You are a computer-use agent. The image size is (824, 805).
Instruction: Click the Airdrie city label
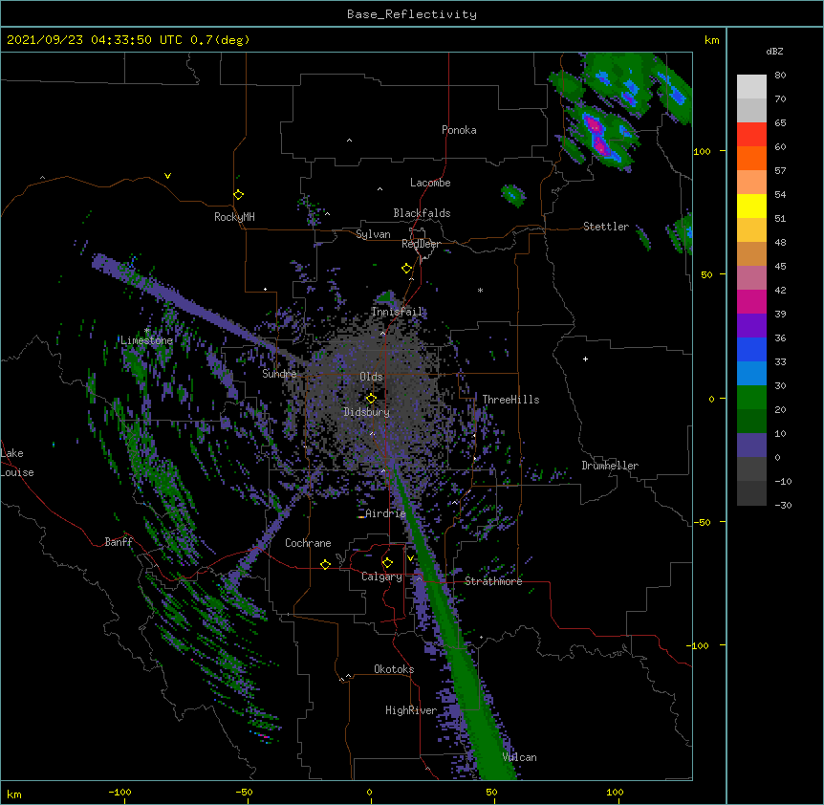click(385, 513)
